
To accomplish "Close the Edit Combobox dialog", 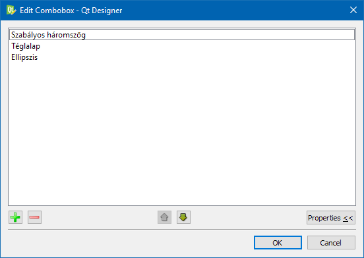I will click(x=353, y=10).
